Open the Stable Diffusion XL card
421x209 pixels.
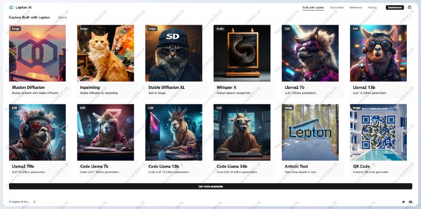174,61
